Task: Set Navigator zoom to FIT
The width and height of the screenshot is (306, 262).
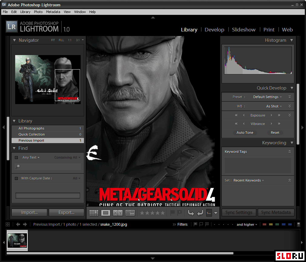Action: [x=53, y=40]
